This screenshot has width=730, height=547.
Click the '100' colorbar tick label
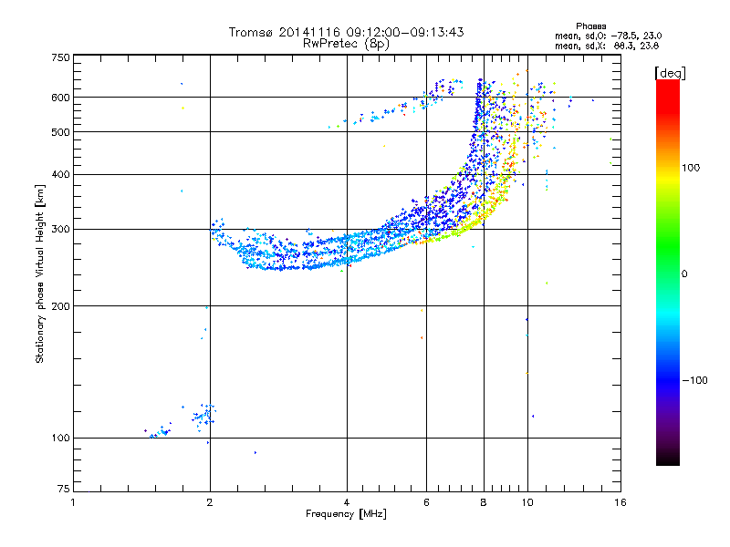coord(691,168)
